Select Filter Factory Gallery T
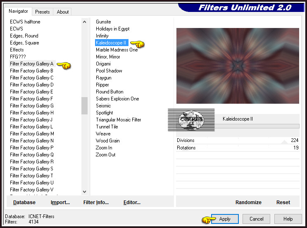 pos(31,176)
